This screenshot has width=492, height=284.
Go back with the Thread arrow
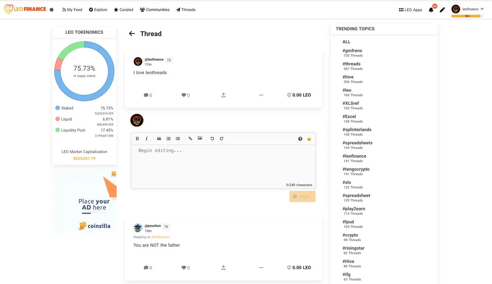(x=132, y=34)
